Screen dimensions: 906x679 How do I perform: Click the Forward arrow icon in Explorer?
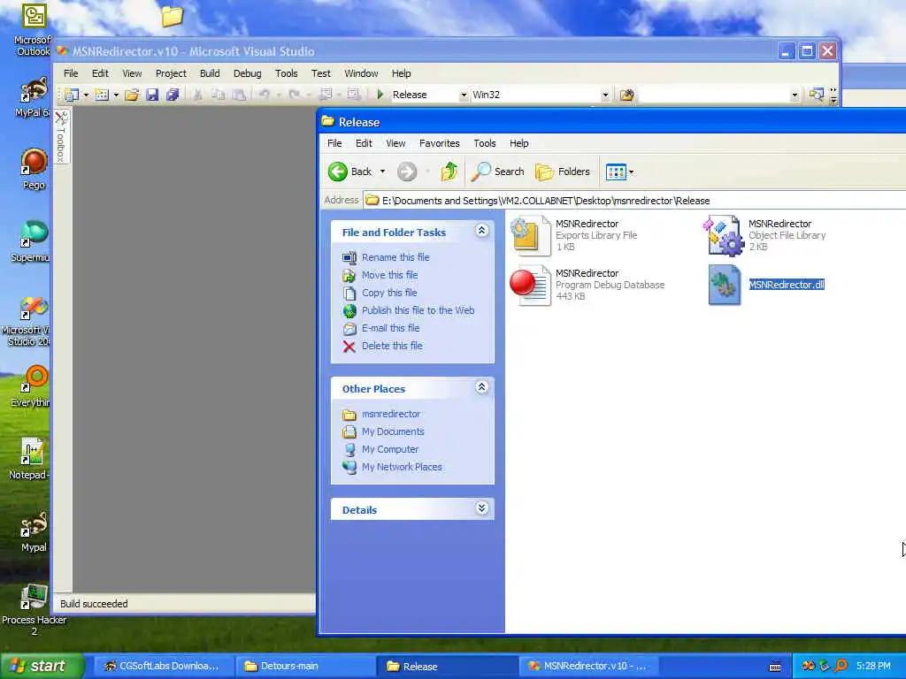[x=407, y=172]
